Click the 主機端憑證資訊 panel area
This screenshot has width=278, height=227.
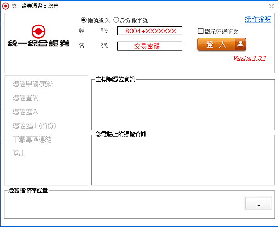click(x=183, y=105)
